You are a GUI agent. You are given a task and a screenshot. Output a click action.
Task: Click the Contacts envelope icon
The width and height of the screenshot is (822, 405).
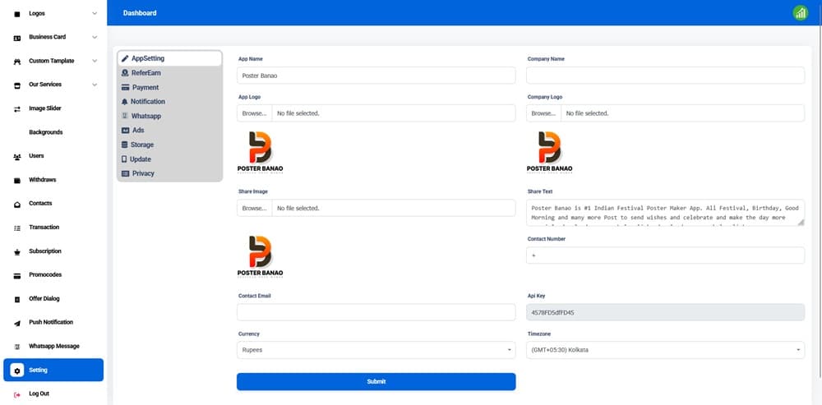pyautogui.click(x=17, y=204)
